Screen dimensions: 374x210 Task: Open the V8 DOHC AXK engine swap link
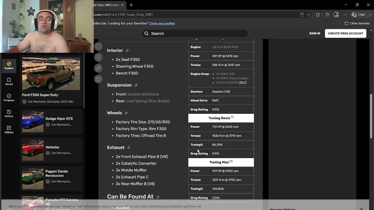point(225,74)
